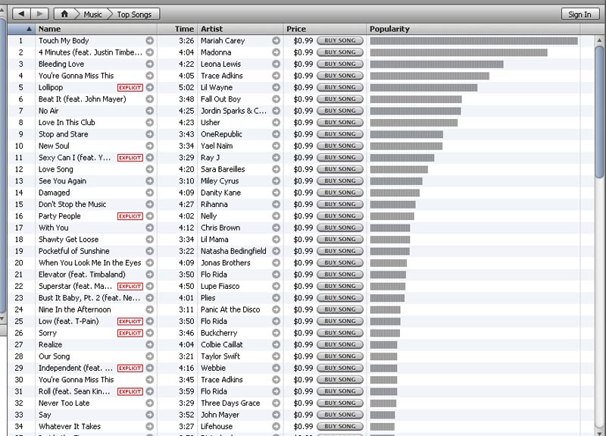
Task: Click arrow icon next to Lil Wayne
Action: tap(276, 87)
